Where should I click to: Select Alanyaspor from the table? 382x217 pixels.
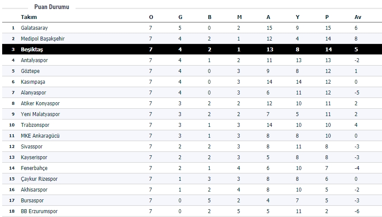pyautogui.click(x=33, y=93)
